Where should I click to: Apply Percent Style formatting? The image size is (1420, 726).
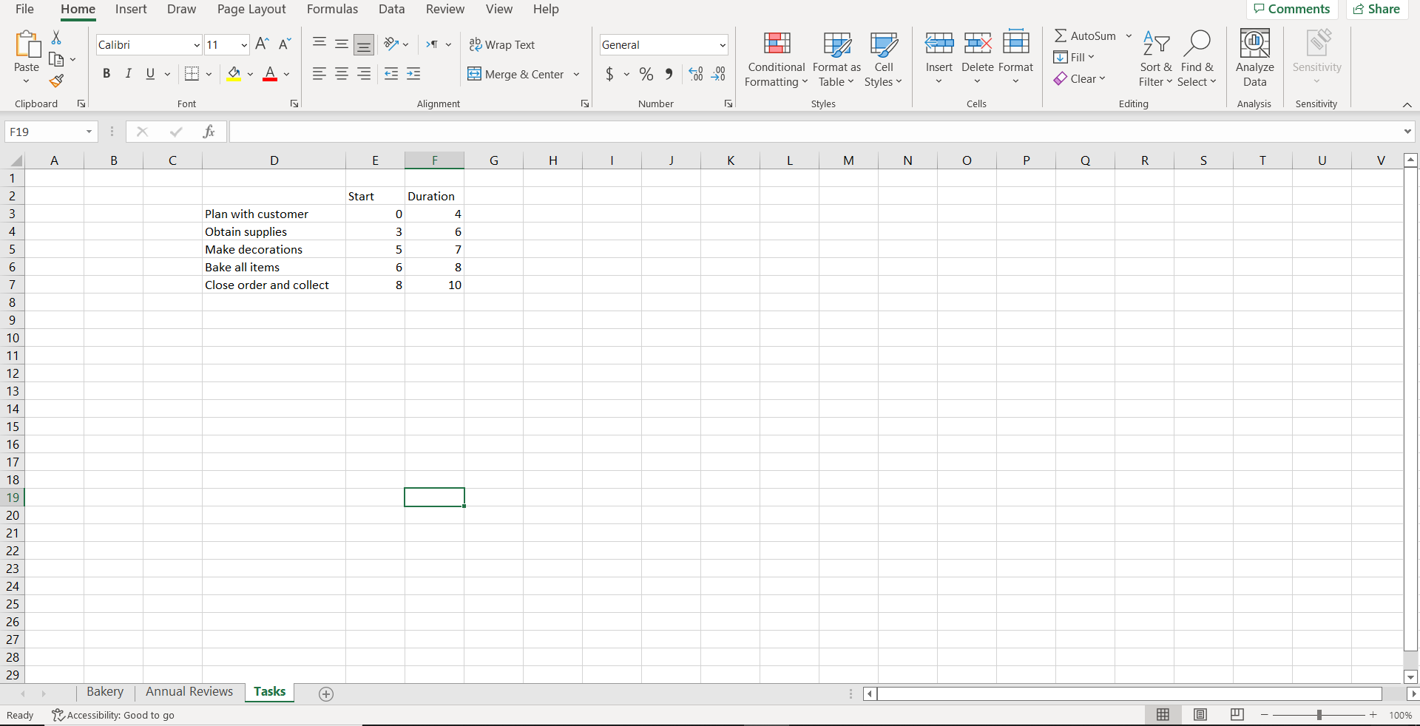coord(646,74)
